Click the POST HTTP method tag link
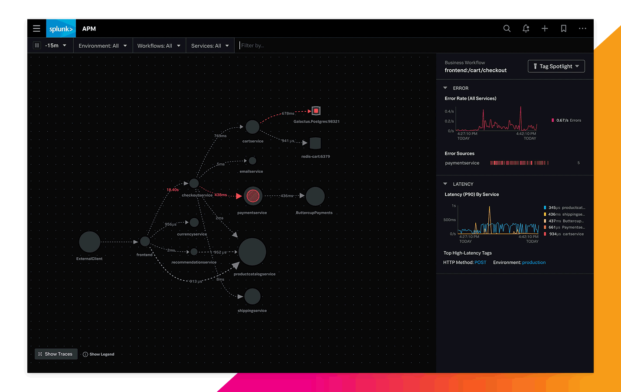The height and width of the screenshot is (392, 621). click(x=480, y=262)
